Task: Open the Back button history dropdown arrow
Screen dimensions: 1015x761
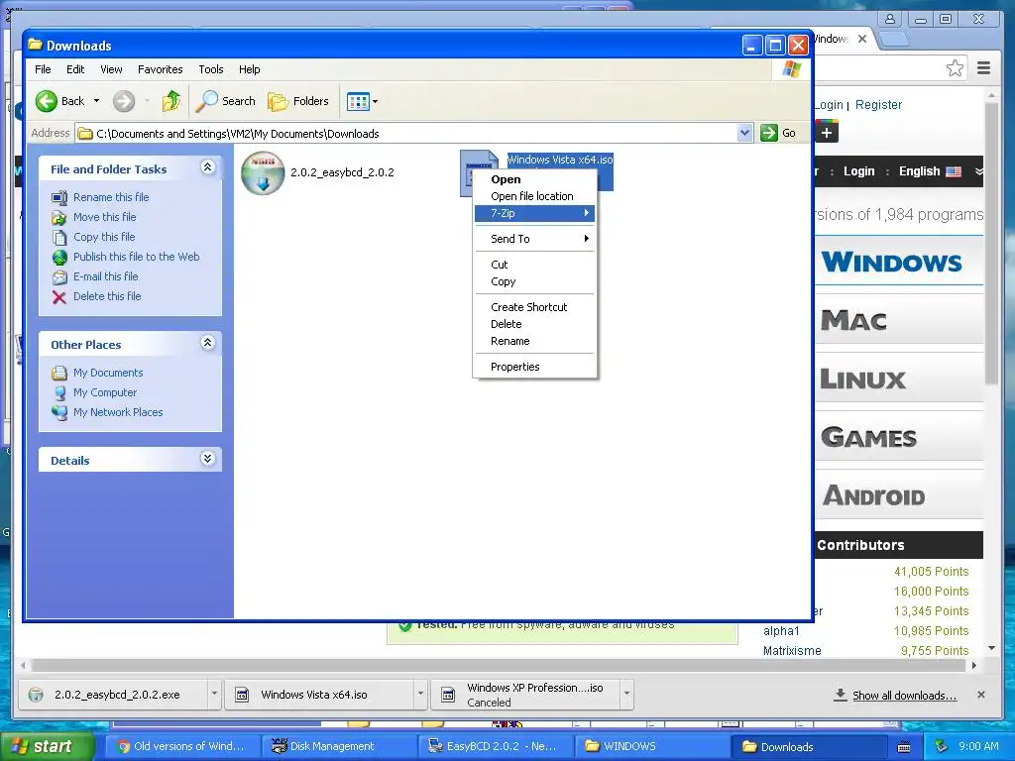Action: coord(96,101)
